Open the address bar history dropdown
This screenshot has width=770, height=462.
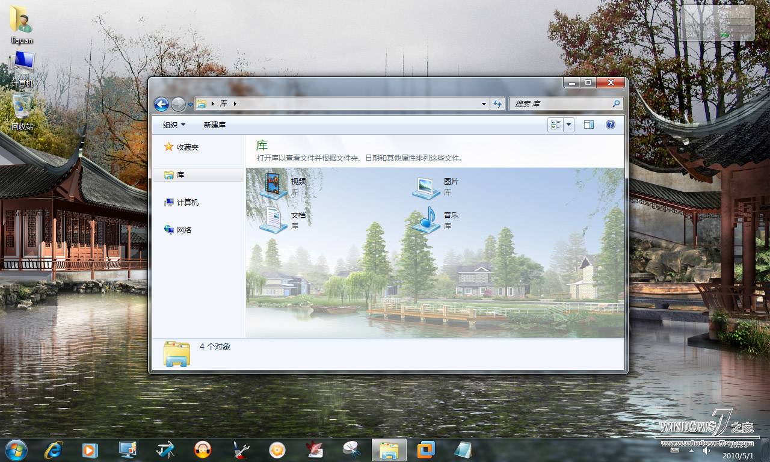tap(484, 103)
